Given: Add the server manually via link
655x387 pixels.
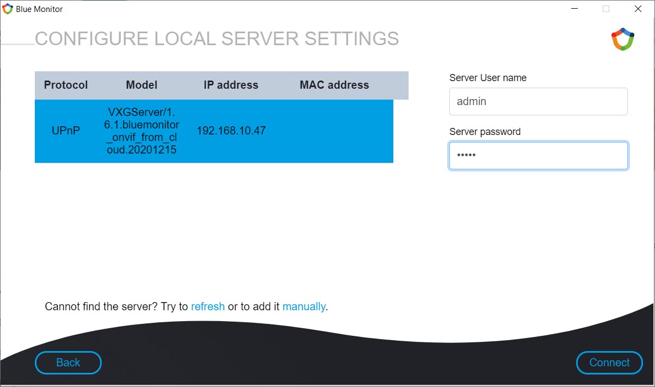Looking at the screenshot, I should tap(304, 306).
